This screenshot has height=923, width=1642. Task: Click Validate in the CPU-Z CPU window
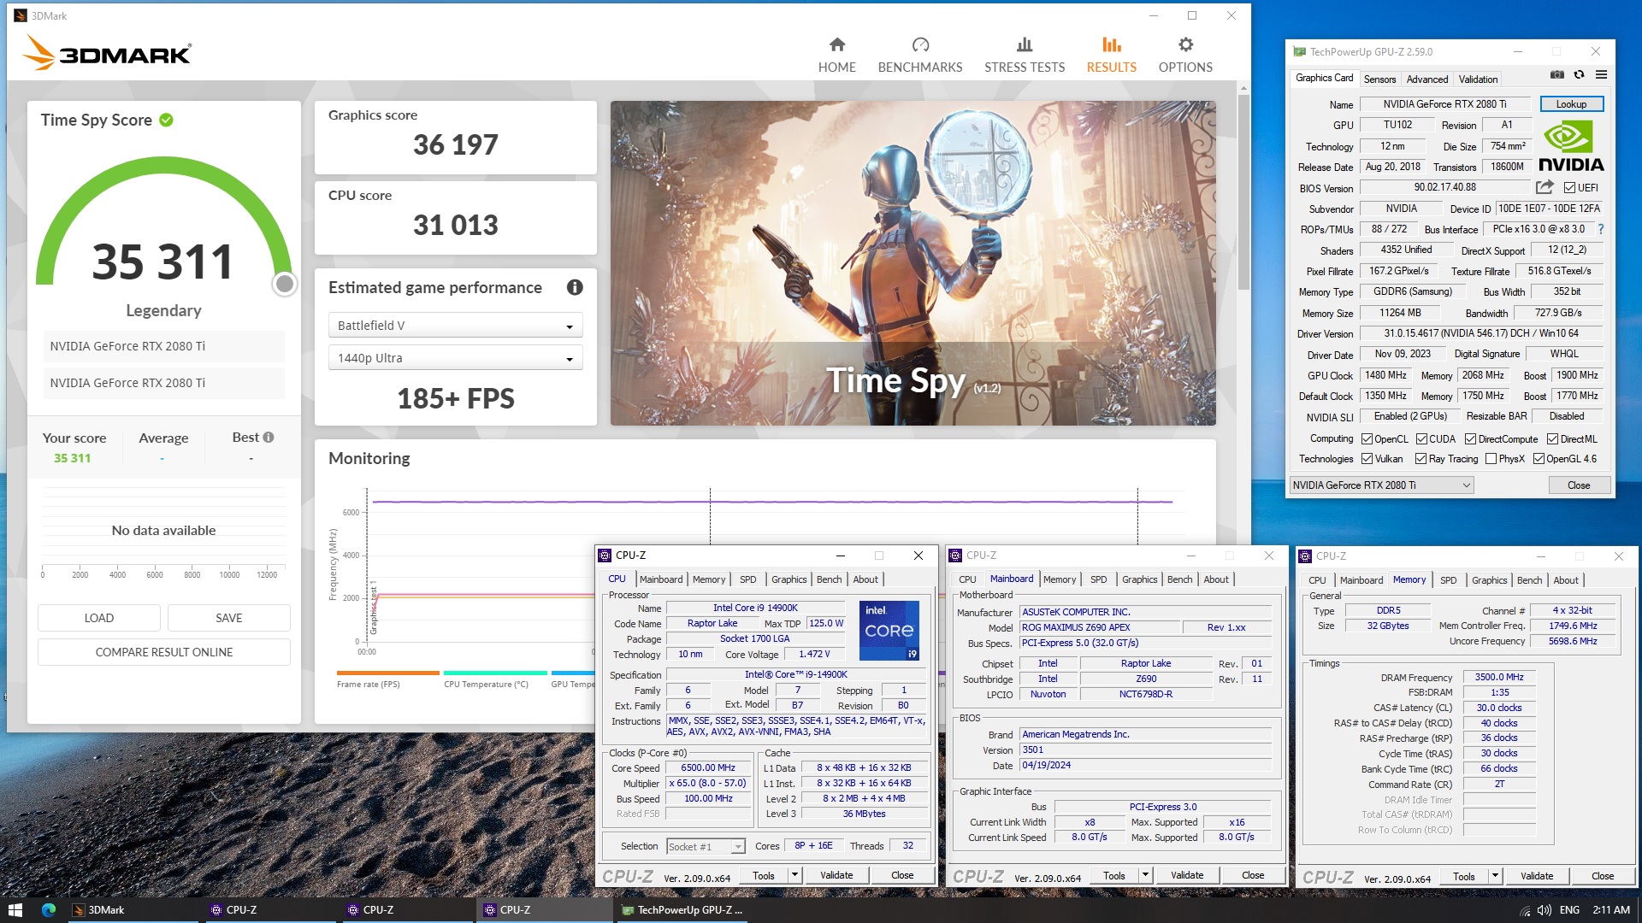pos(836,875)
